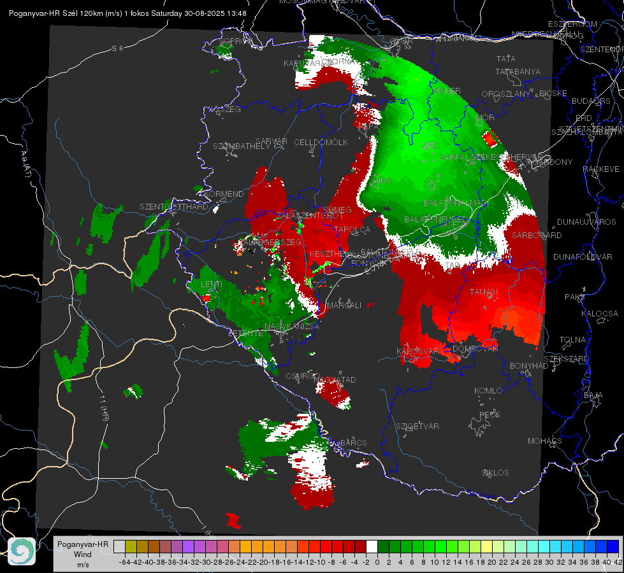Select the OROSZLANY label
Screen dimensions: 624x573
(x=506, y=94)
